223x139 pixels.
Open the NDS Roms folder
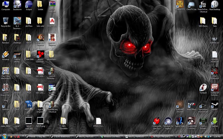coord(203,22)
